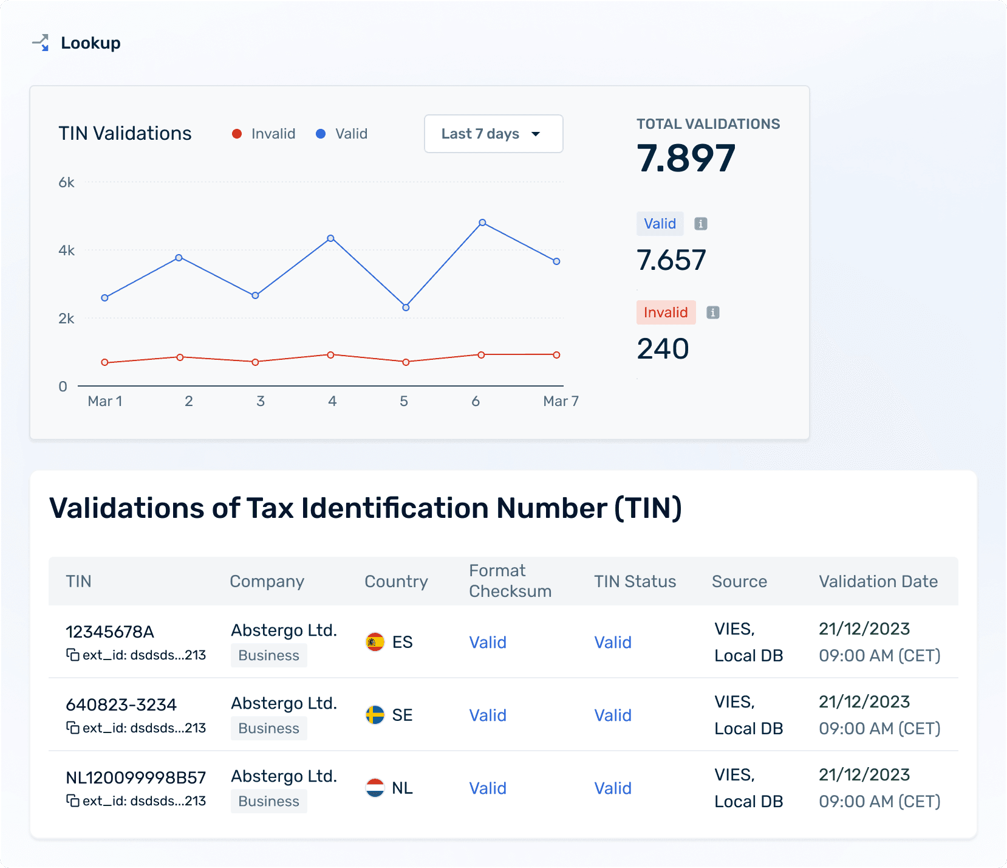Click the Sweden flag icon
Viewport: 1007px width, 868px height.
pyautogui.click(x=375, y=715)
